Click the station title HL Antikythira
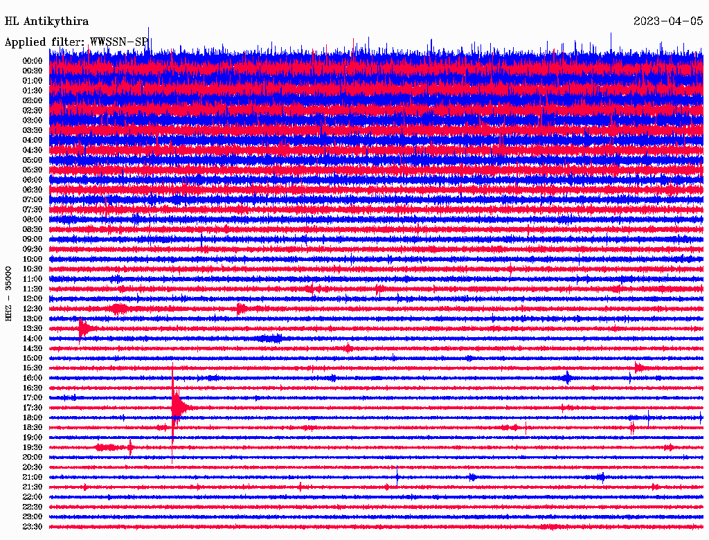This screenshot has width=709, height=540. [x=46, y=21]
